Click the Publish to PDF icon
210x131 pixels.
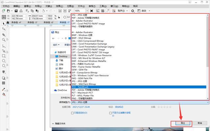tap(70, 11)
